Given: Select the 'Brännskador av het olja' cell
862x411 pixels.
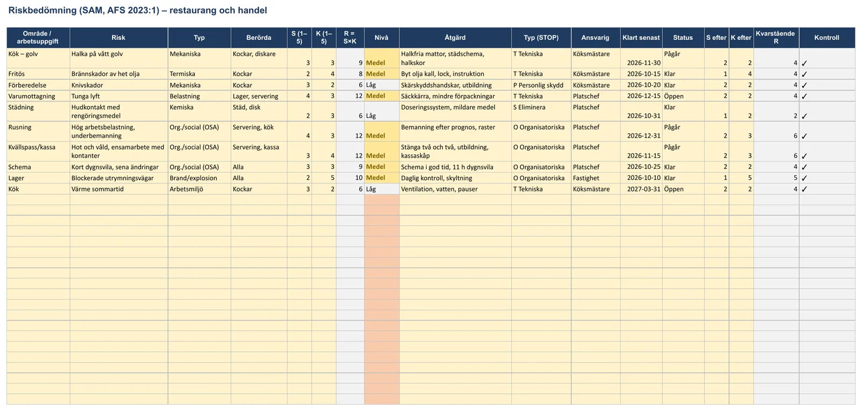Looking at the screenshot, I should [119, 74].
